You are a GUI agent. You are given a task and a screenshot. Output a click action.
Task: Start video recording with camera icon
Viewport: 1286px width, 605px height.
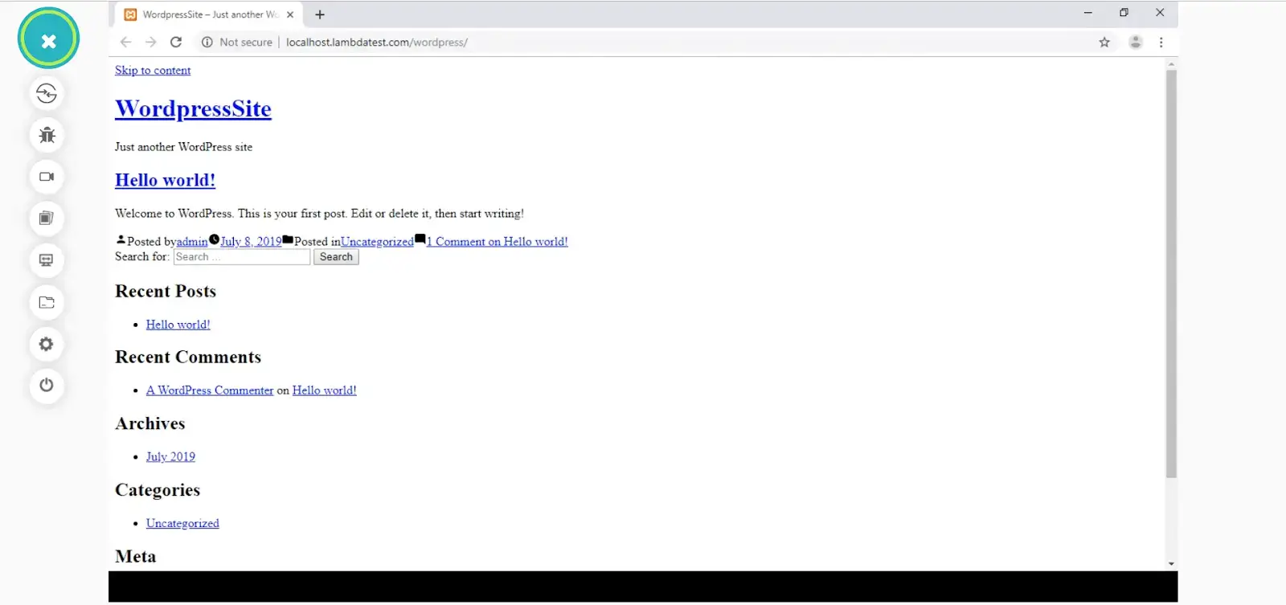tap(47, 177)
